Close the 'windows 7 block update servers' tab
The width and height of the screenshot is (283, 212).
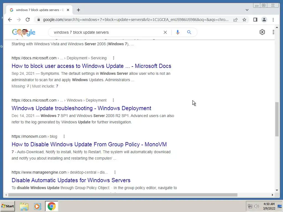click(x=68, y=10)
